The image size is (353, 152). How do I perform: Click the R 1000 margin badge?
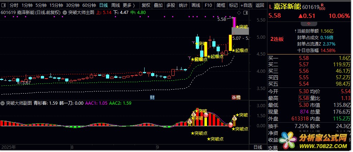(322, 7)
